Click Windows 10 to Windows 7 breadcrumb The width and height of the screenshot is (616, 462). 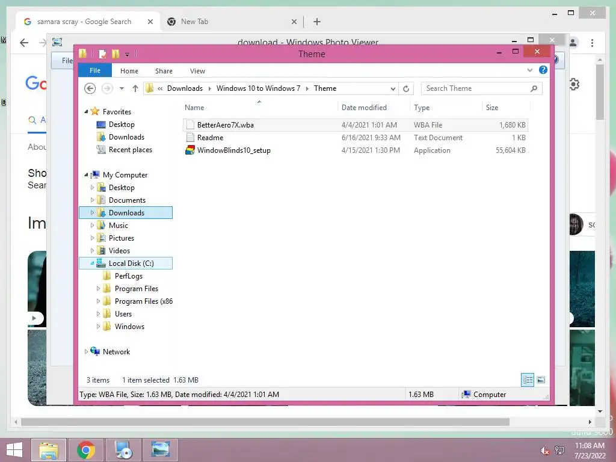[258, 88]
